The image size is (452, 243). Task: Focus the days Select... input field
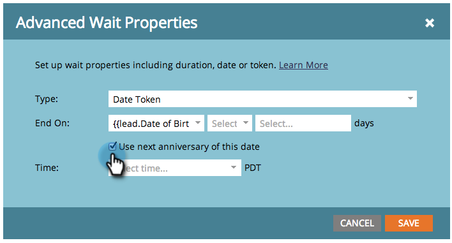tap(303, 123)
